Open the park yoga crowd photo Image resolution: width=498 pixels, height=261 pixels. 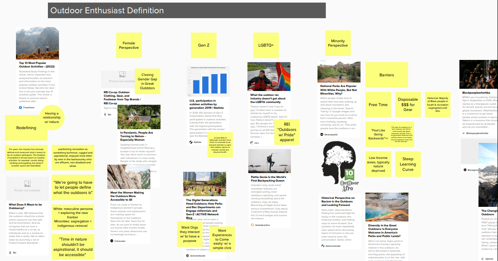click(x=204, y=184)
